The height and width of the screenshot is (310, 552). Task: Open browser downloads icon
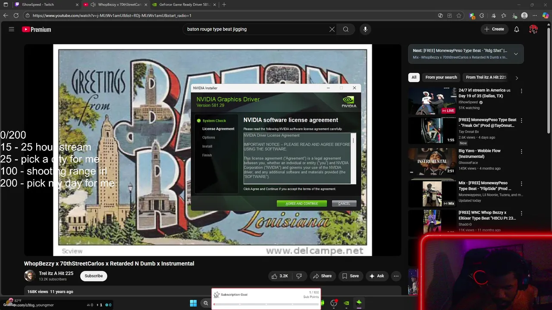[514, 15]
